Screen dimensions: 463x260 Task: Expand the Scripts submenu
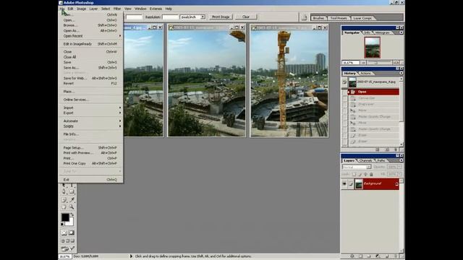92,126
